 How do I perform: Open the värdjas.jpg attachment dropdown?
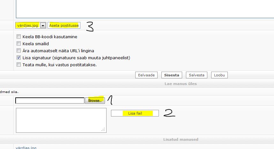point(43,25)
